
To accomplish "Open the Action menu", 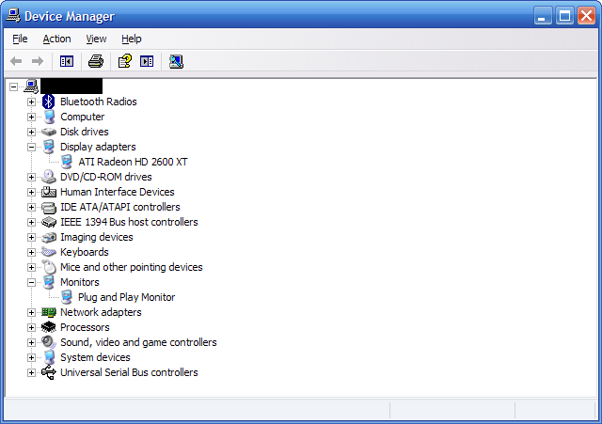I will coord(56,39).
